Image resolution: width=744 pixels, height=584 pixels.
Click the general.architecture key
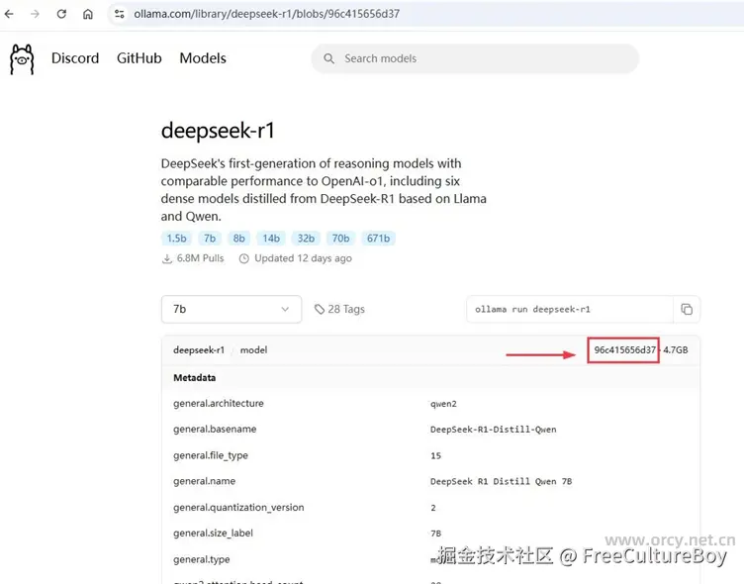tap(219, 403)
